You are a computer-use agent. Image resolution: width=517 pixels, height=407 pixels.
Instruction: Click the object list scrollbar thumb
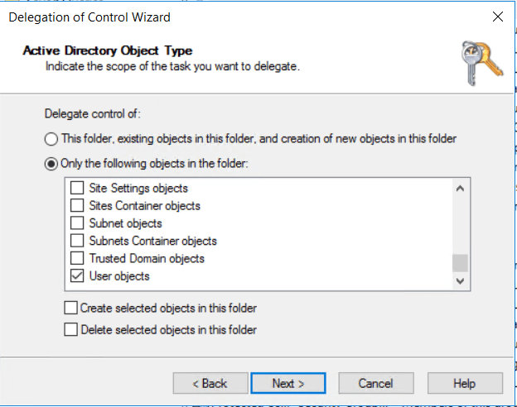click(x=460, y=263)
